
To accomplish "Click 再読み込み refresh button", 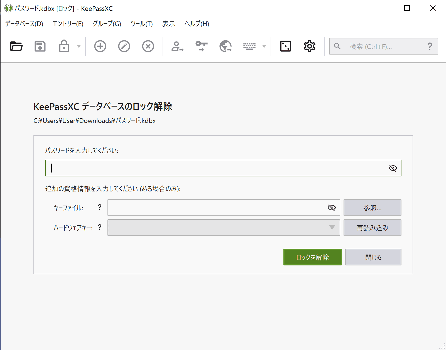I will (373, 228).
